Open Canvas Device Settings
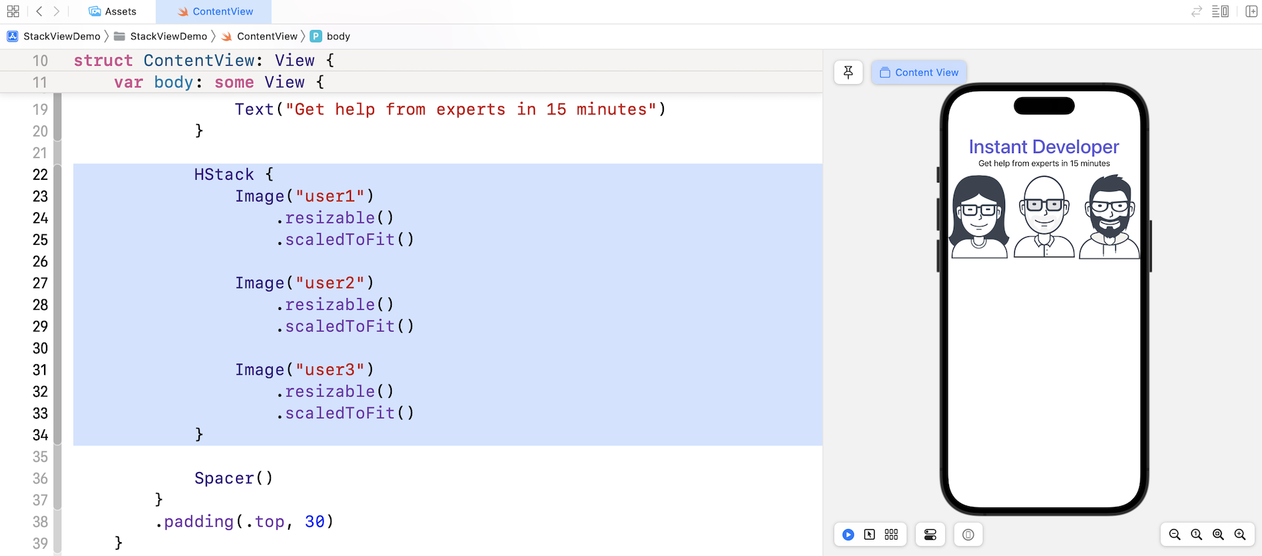 click(x=930, y=534)
